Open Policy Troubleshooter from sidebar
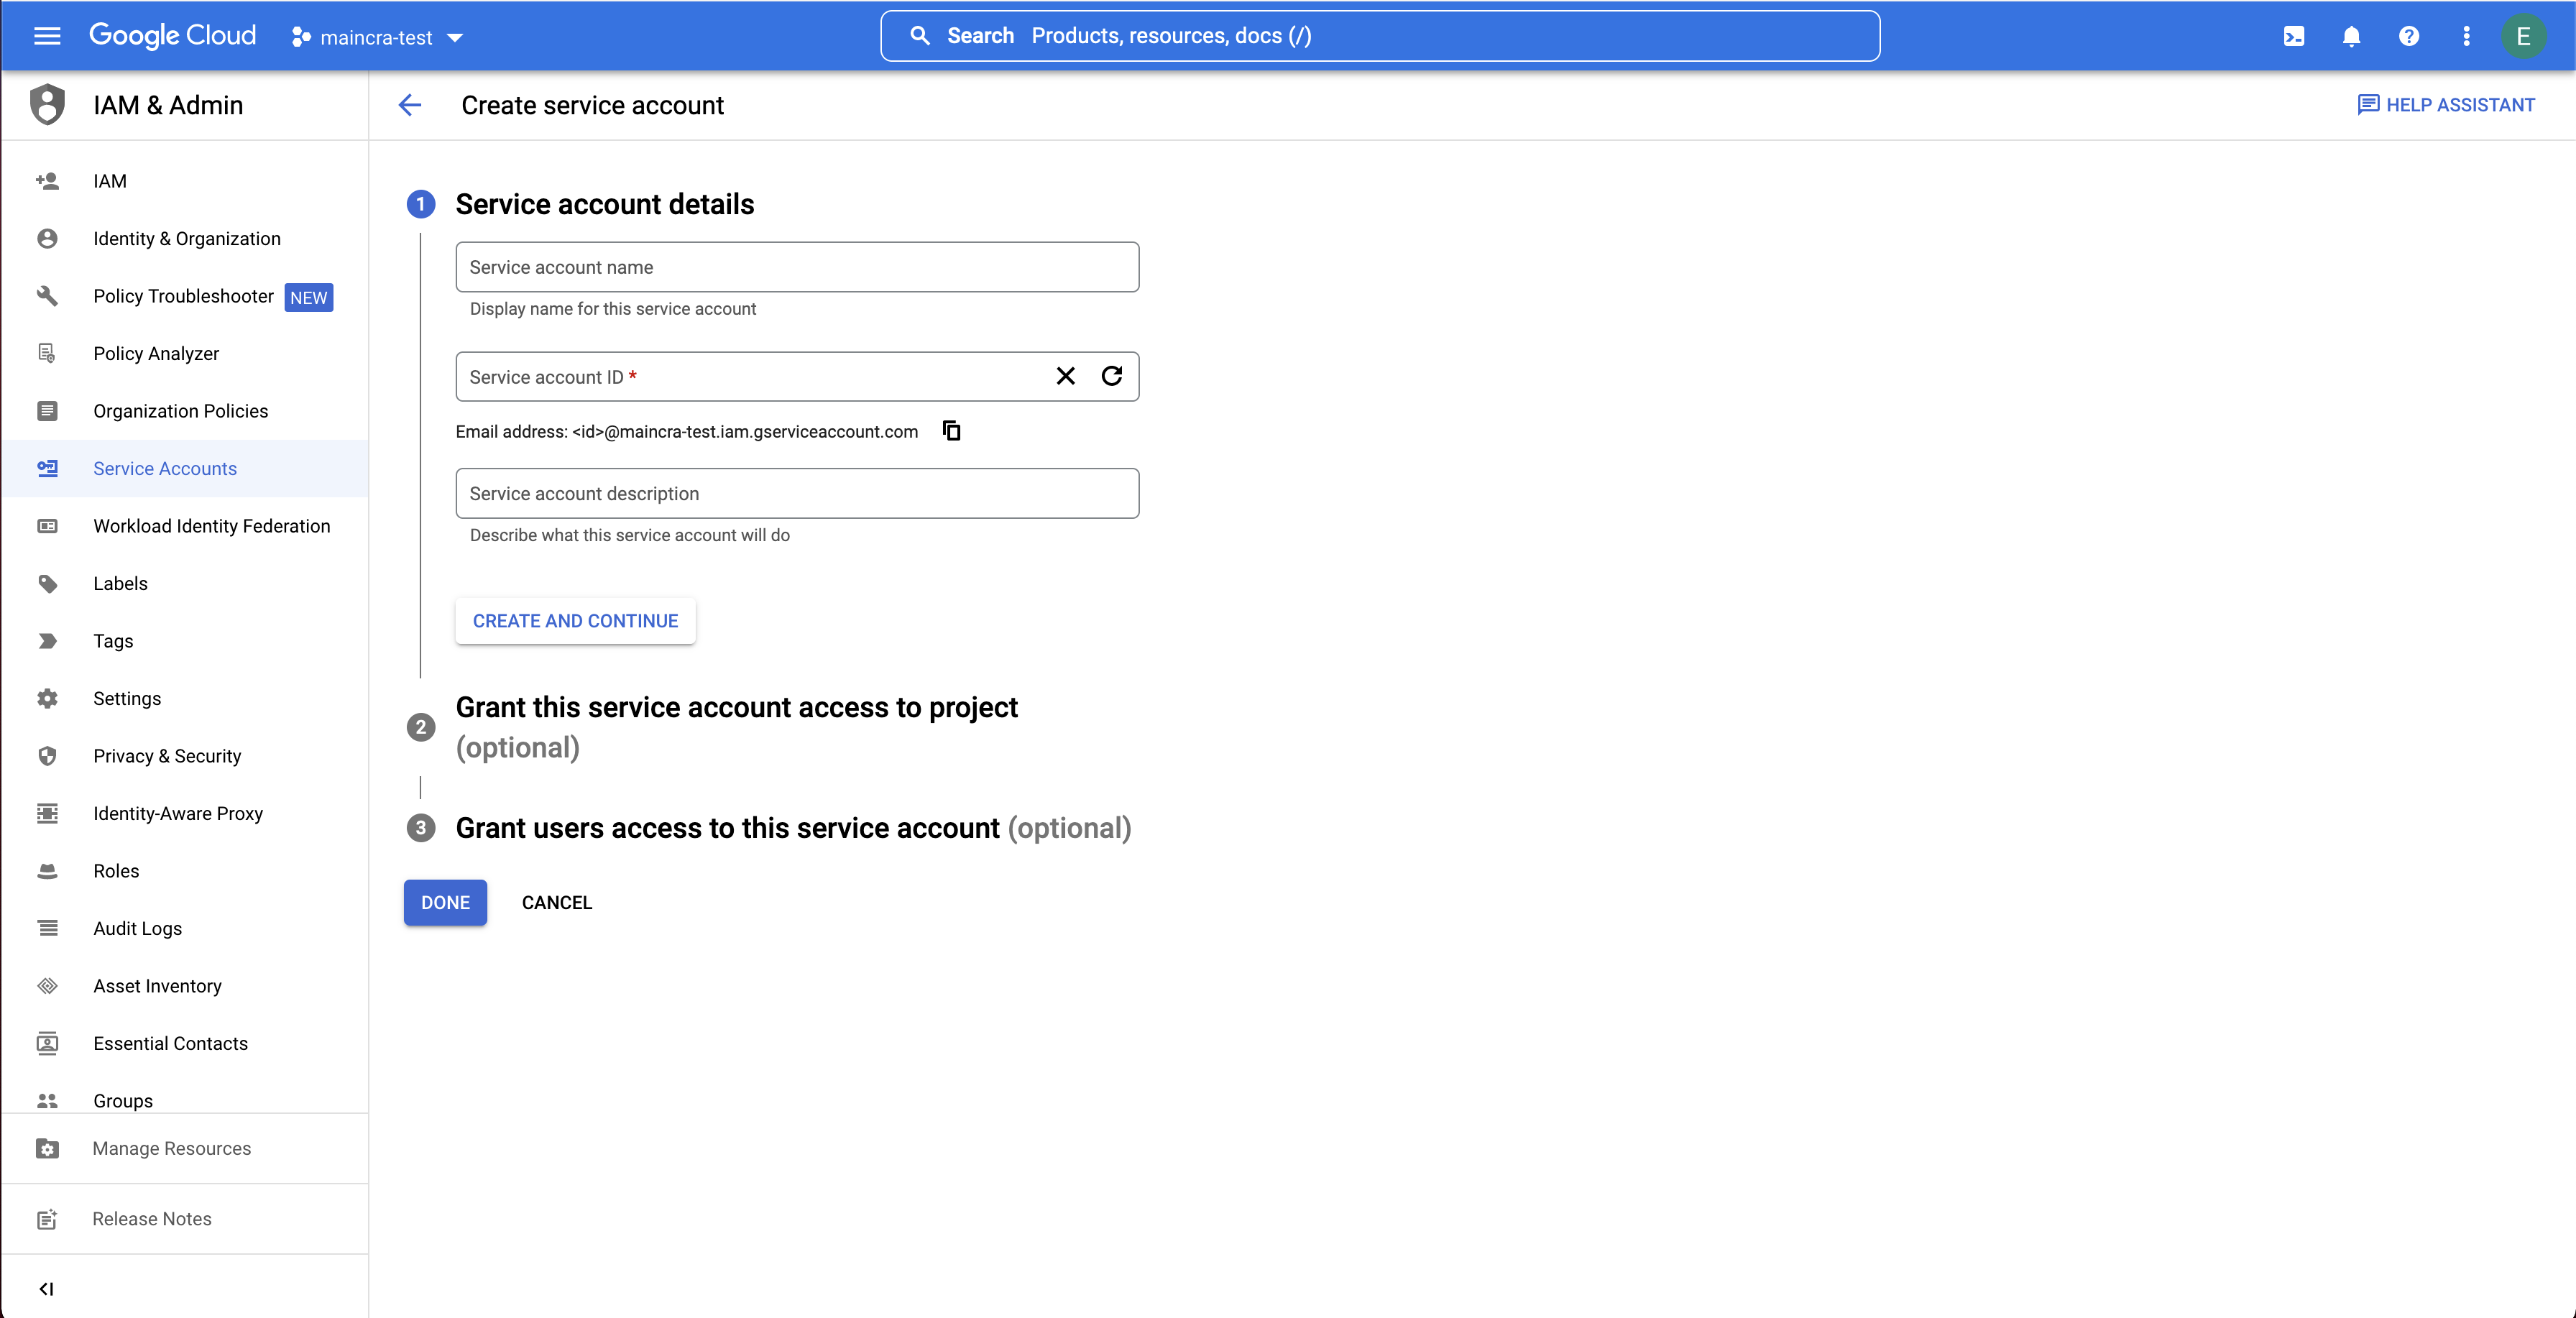The height and width of the screenshot is (1318, 2576). coord(183,296)
